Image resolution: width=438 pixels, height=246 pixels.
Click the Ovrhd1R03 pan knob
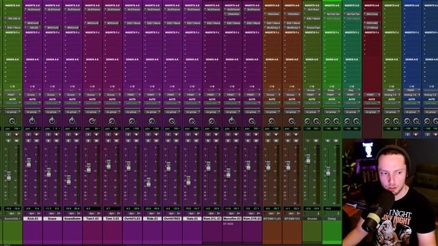click(172, 121)
